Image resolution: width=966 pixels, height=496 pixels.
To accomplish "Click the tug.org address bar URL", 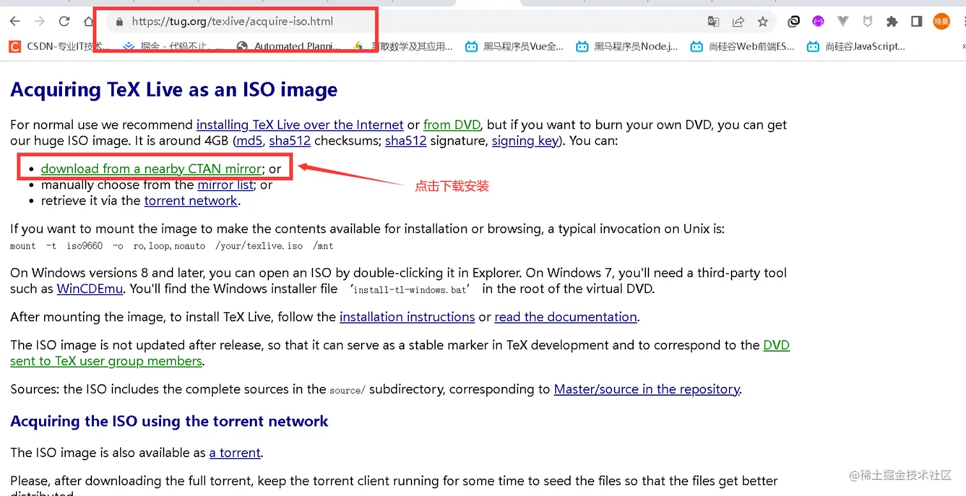I will coord(233,22).
